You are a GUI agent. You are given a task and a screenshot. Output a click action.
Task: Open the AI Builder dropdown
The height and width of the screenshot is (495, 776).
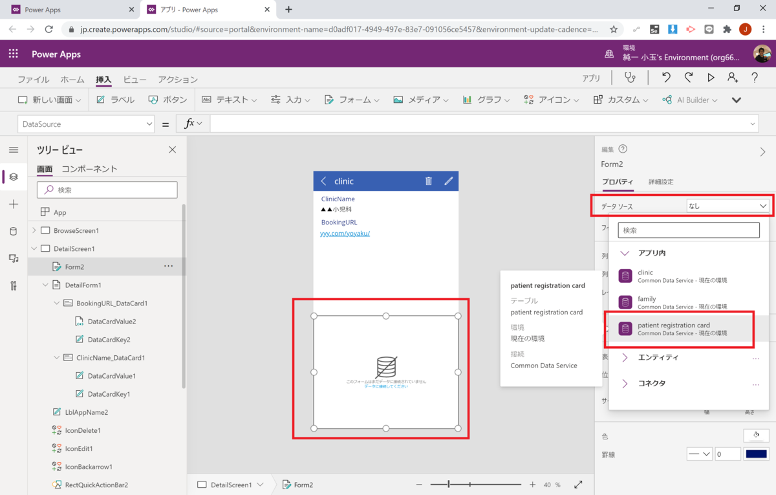coord(690,100)
